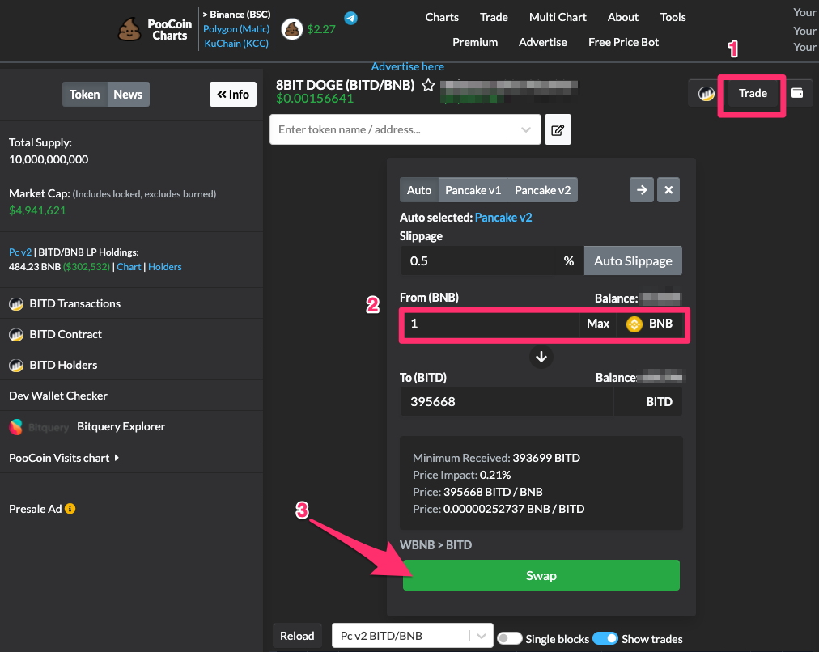Click the 10,000,000,000 total supply value

click(x=49, y=159)
